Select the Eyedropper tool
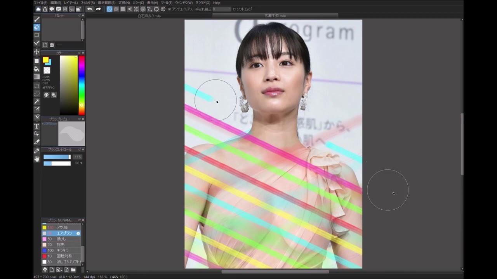The image size is (497, 279). (37, 151)
